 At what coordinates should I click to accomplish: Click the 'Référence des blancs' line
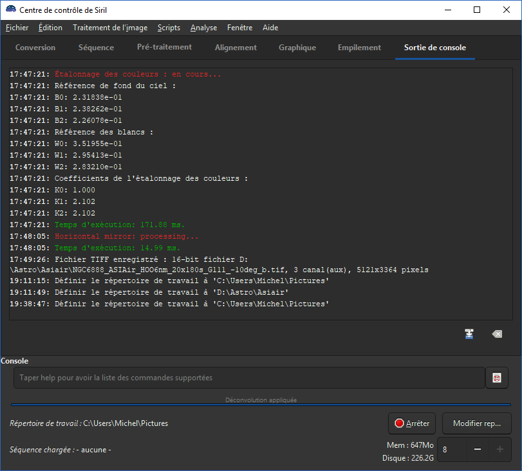point(82,132)
